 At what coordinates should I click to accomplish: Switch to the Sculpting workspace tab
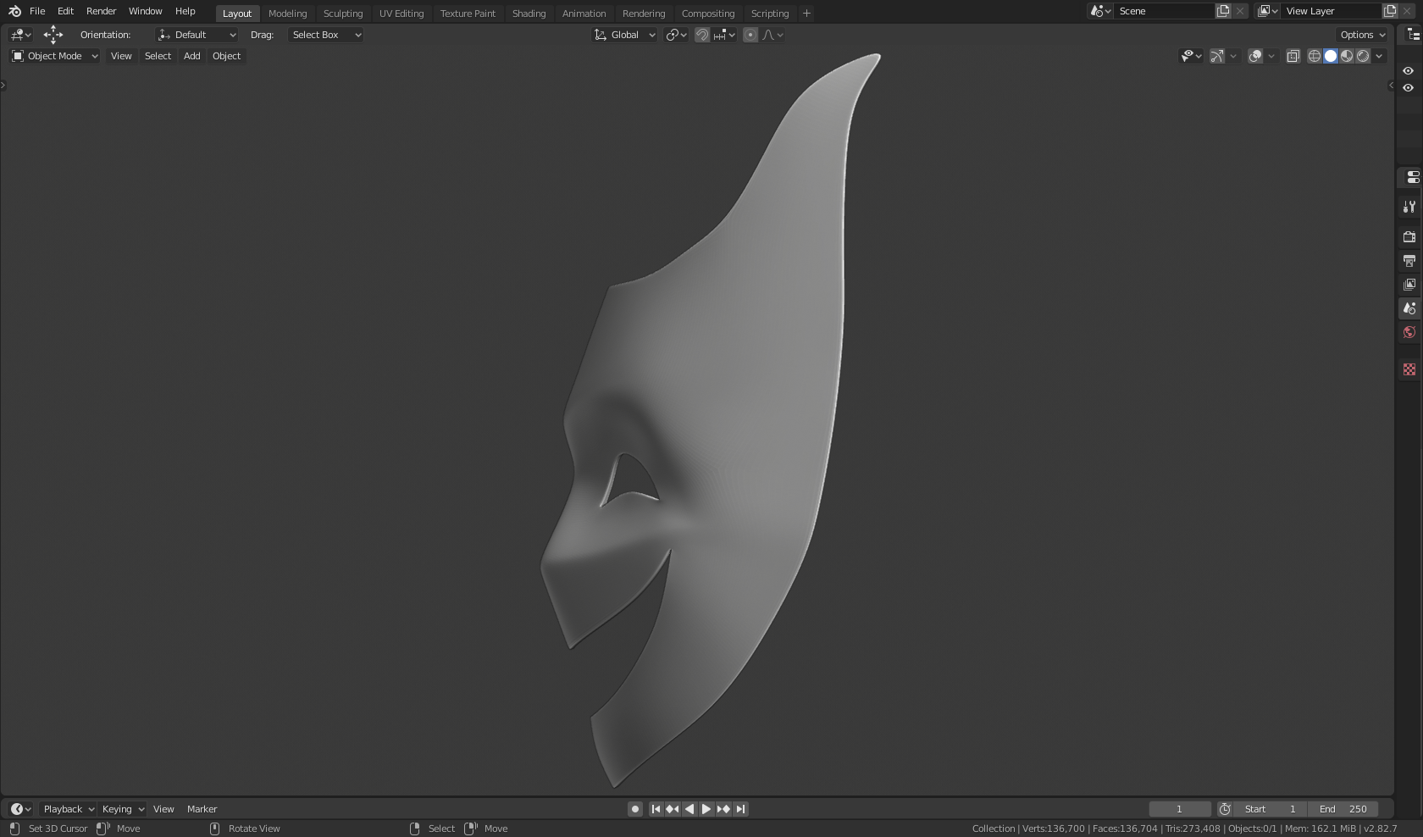coord(343,13)
